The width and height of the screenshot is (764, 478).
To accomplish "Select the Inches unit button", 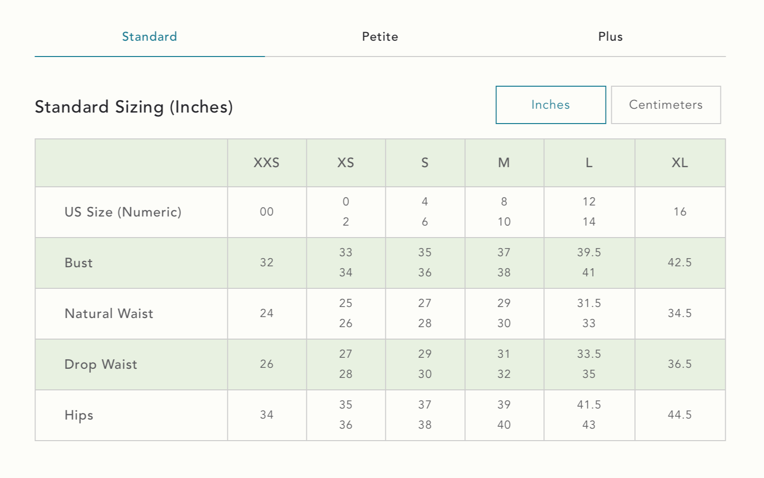I will 551,105.
